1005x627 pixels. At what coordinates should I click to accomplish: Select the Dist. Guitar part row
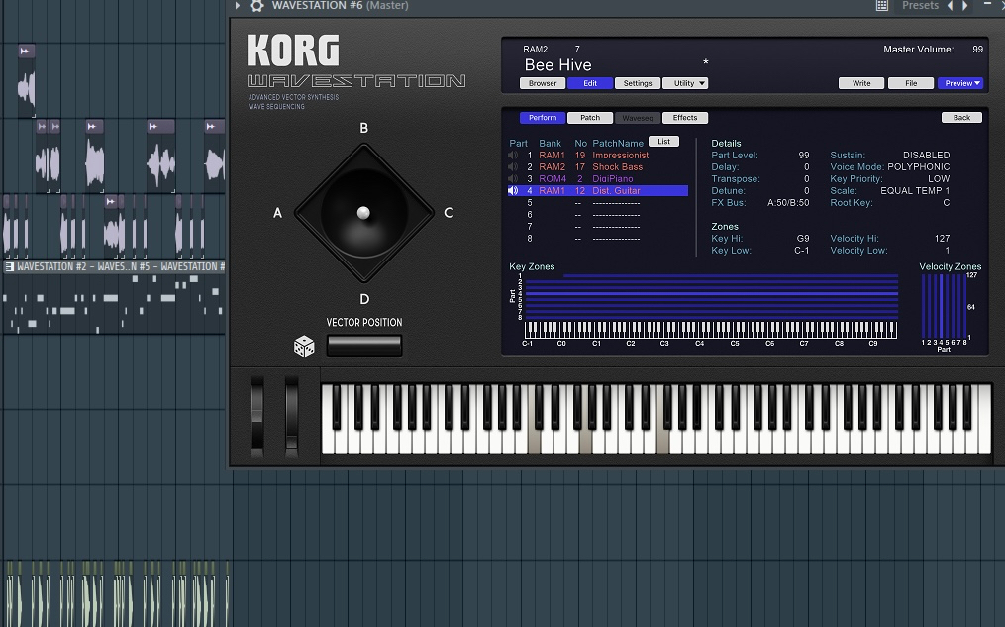[x=614, y=191]
